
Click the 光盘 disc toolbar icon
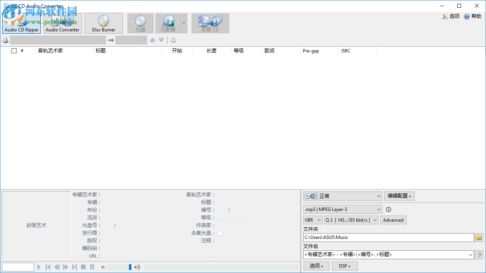[x=140, y=23]
